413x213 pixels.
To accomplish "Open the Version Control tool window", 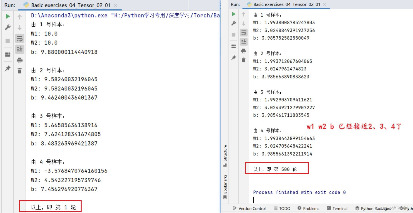I will (x=249, y=209).
